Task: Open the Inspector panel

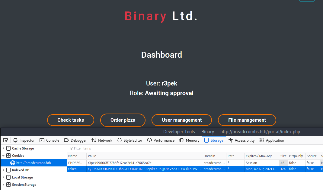Action: (x=24, y=140)
